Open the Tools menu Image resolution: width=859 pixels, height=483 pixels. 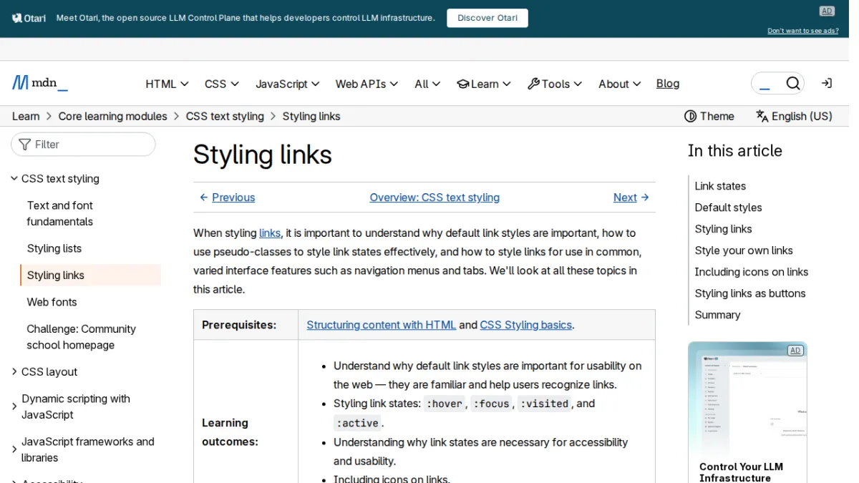tap(555, 84)
